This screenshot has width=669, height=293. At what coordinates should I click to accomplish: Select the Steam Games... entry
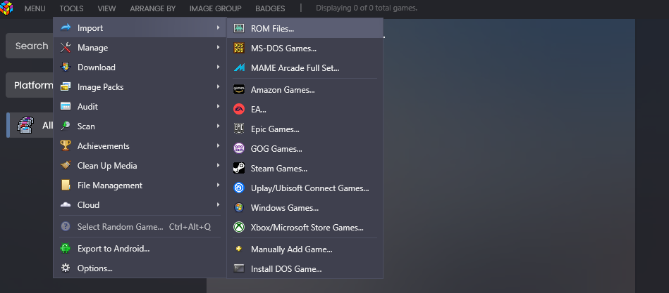pyautogui.click(x=305, y=169)
